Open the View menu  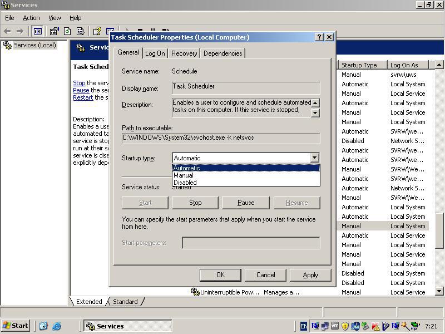(x=55, y=18)
